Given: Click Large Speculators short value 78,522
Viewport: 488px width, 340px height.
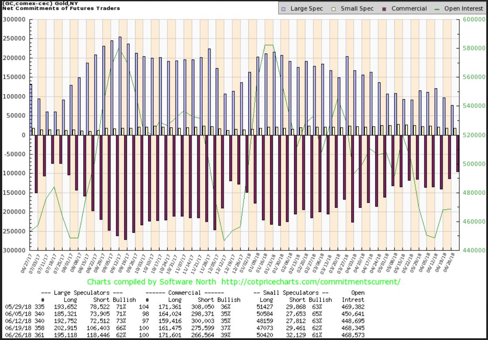Looking at the screenshot, I should point(100,307).
